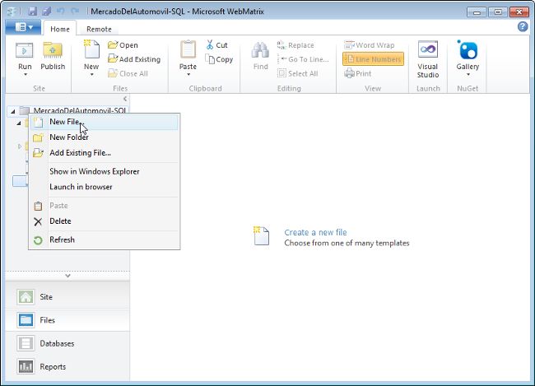Click the Create a new file link
535x386 pixels.
click(x=315, y=232)
